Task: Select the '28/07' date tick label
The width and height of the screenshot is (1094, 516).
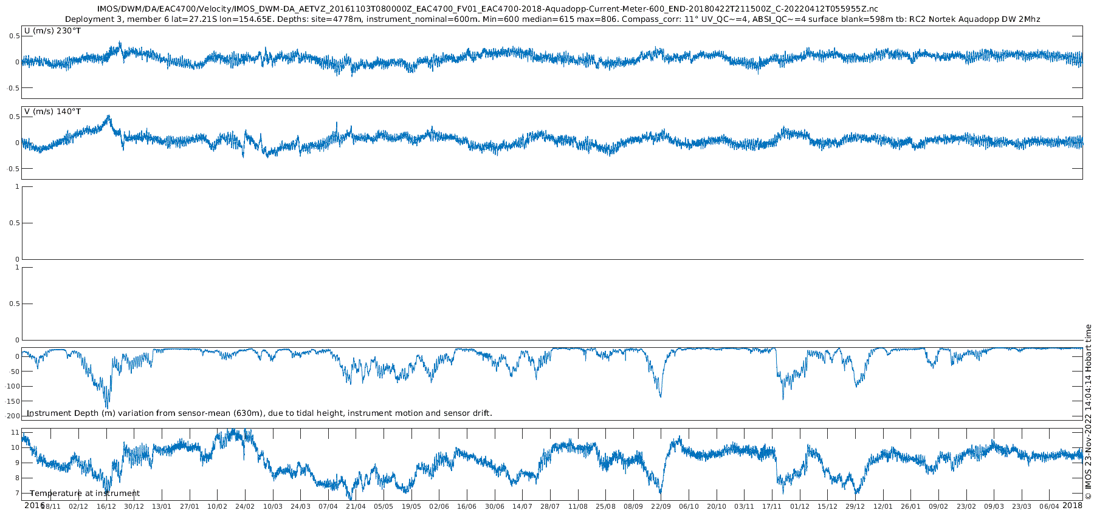Action: coord(550,506)
